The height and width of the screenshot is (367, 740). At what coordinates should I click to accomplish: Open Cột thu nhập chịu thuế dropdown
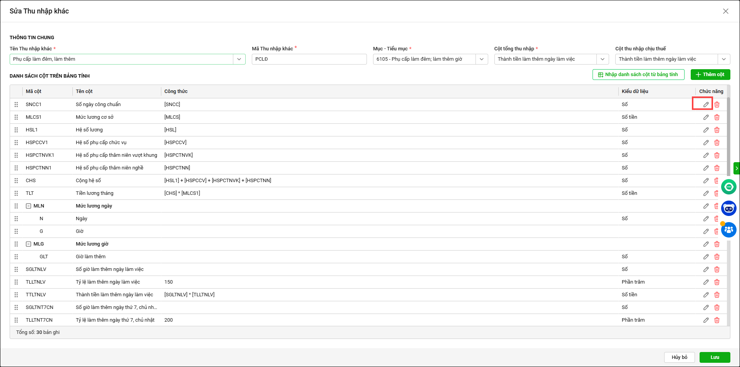(x=723, y=59)
